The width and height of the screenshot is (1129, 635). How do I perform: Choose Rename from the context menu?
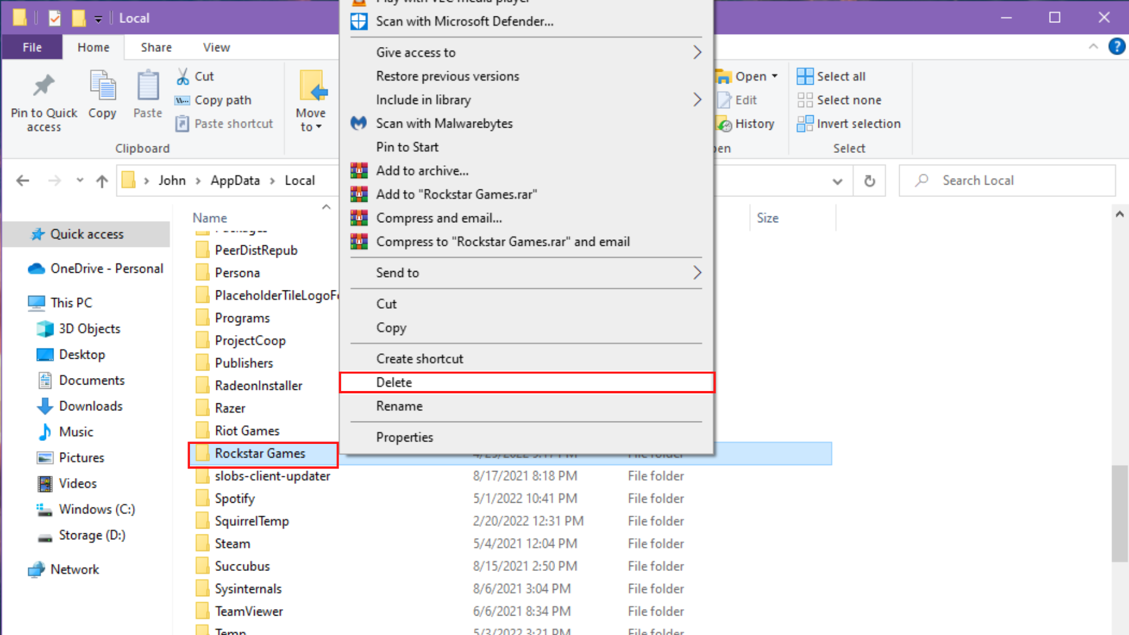click(527, 406)
